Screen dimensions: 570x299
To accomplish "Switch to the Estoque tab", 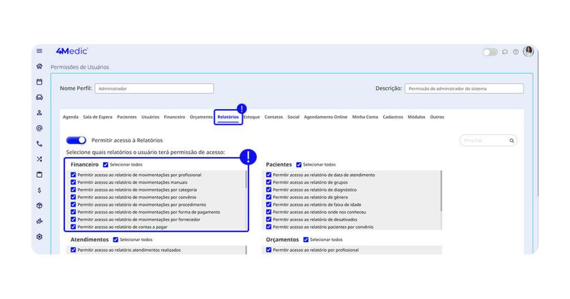I will pos(252,117).
